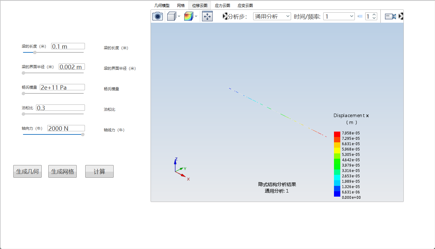Screen dimensions: 435x249
Task: Open the 分析步 combo box
Action: click(272, 16)
